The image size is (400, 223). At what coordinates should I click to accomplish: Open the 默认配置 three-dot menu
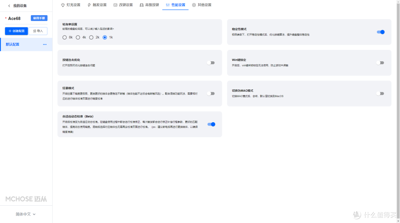click(x=45, y=45)
